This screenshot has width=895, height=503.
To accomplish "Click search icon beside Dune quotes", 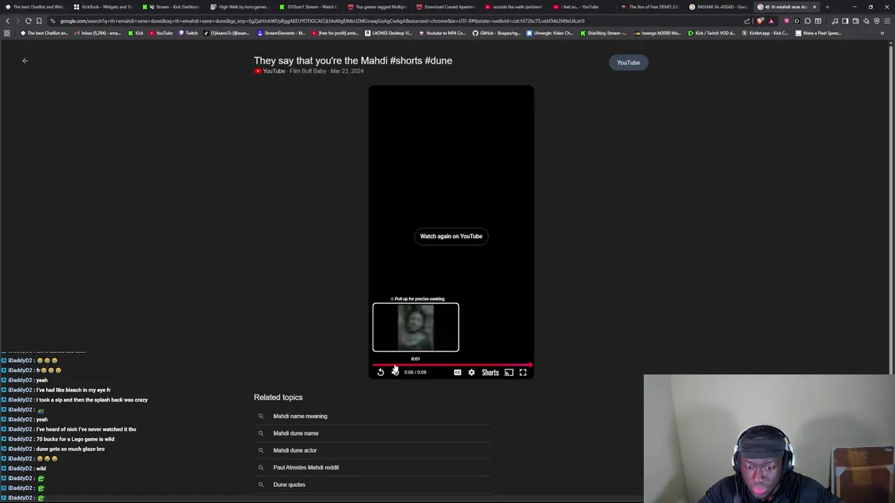I will [261, 485].
